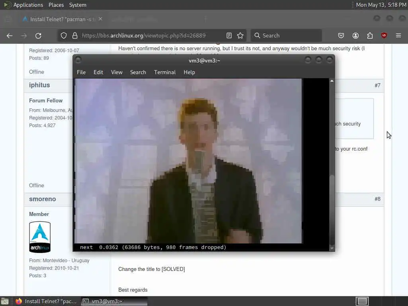Click 'Change the title to [SOLVED]' text
The height and width of the screenshot is (306, 408).
(152, 269)
